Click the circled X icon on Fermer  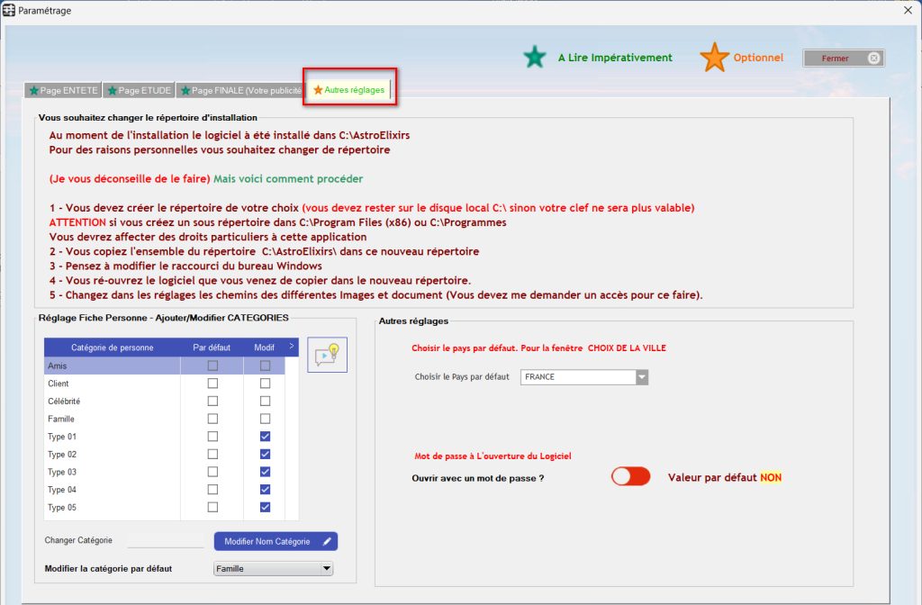[873, 59]
